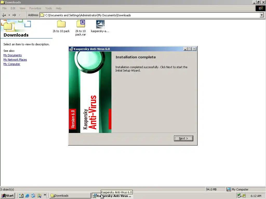Open the Help menu

coord(58,8)
